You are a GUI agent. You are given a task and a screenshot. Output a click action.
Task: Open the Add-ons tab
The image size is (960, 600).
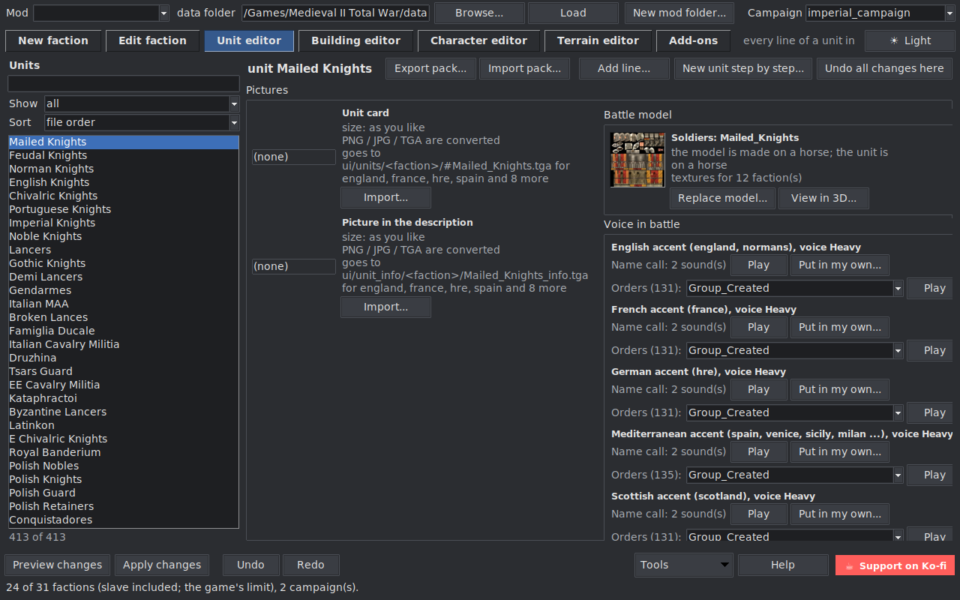tap(693, 40)
